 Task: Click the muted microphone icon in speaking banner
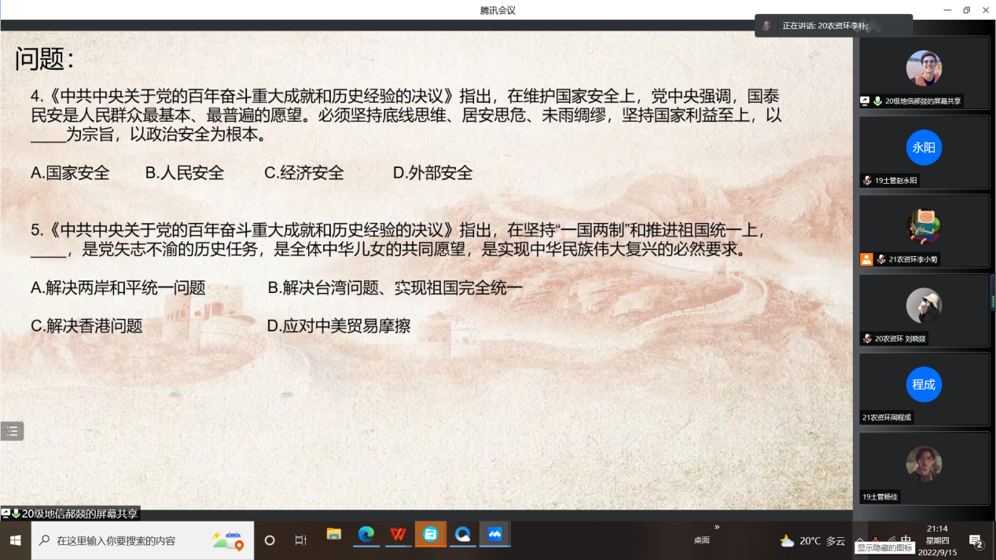coord(766,26)
